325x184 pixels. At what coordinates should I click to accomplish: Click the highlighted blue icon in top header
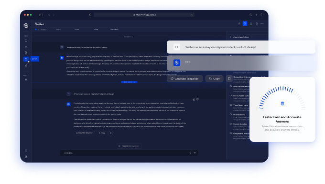point(245,23)
